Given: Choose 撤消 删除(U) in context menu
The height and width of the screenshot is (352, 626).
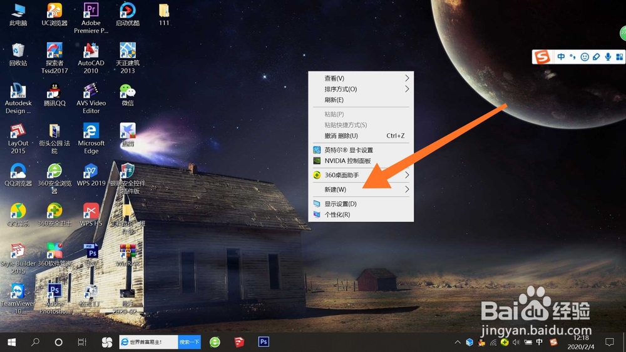Looking at the screenshot, I should coord(361,136).
